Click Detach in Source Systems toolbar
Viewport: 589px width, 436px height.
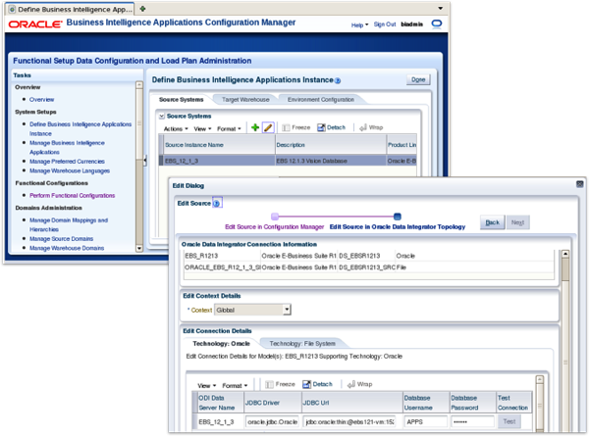click(331, 127)
